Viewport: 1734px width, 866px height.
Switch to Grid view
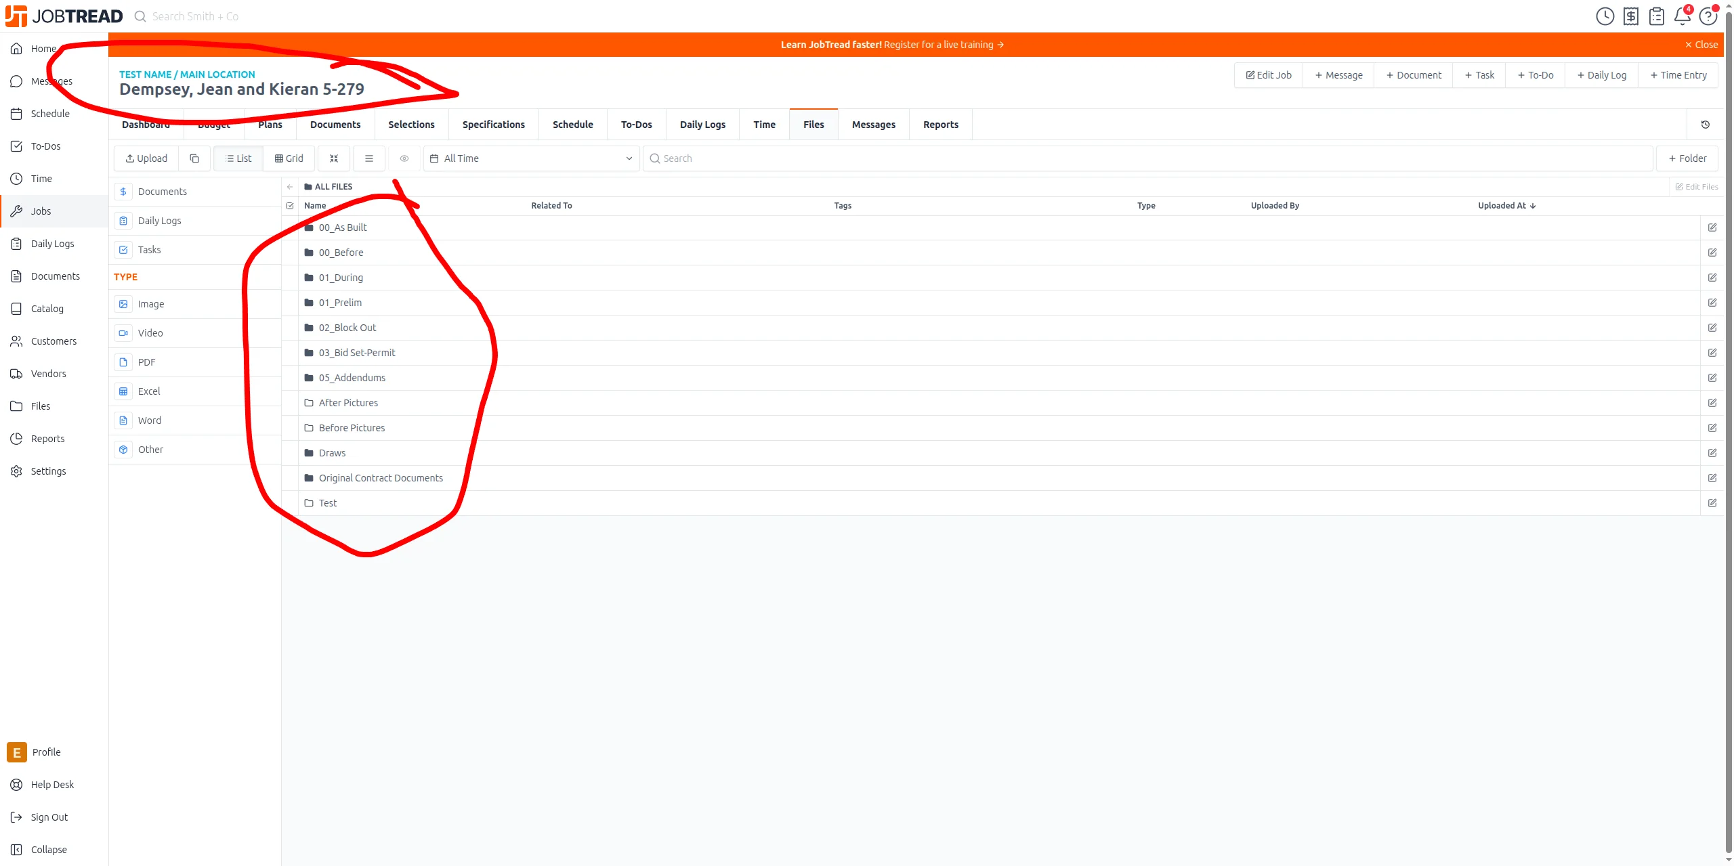[x=289, y=158]
